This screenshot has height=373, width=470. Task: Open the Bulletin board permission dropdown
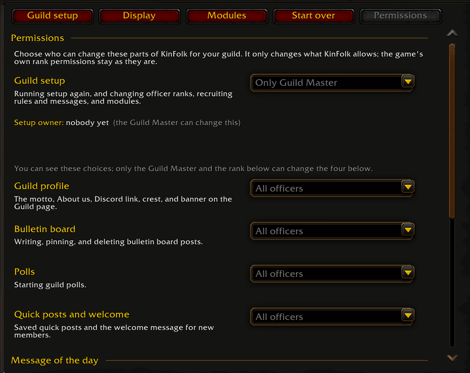coord(332,231)
